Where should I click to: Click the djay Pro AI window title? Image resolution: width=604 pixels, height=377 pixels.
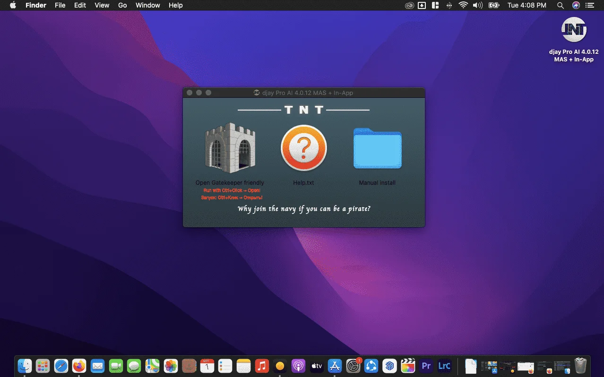click(x=308, y=93)
